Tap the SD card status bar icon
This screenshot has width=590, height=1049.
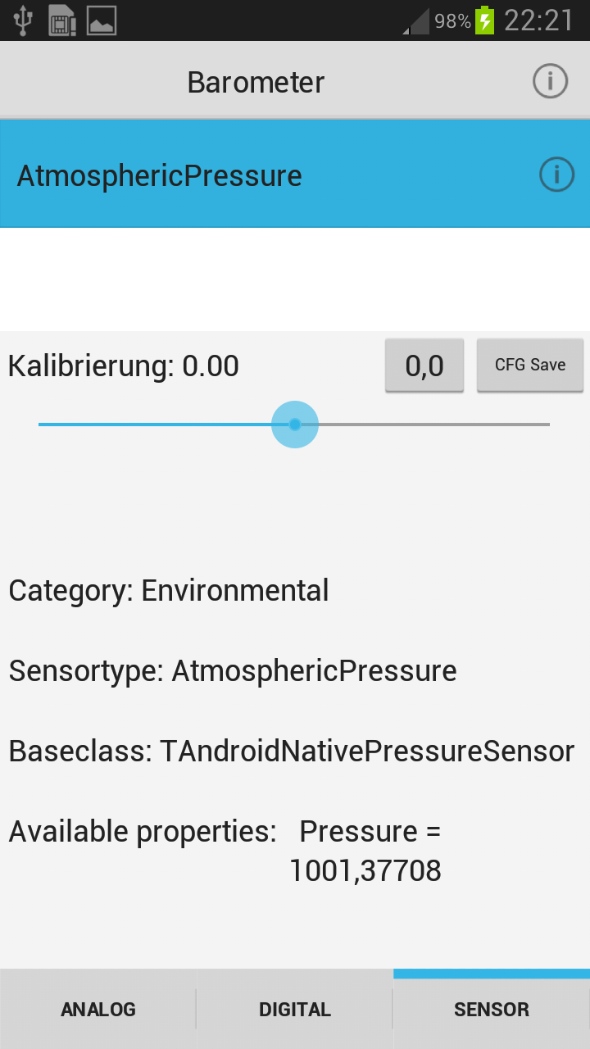pos(62,20)
